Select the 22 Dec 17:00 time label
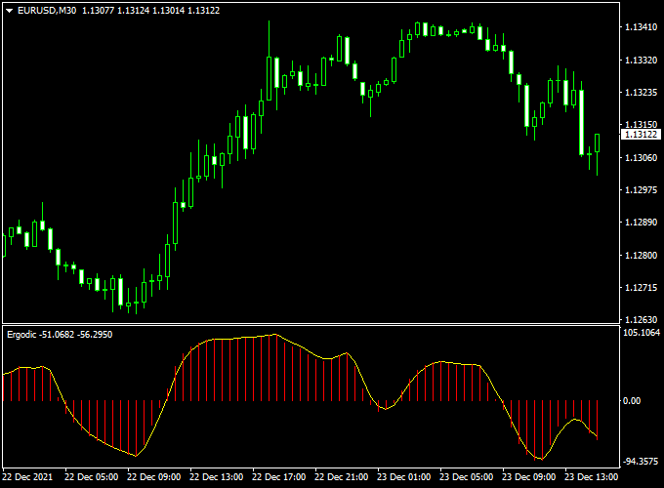The width and height of the screenshot is (664, 488). coord(278,477)
